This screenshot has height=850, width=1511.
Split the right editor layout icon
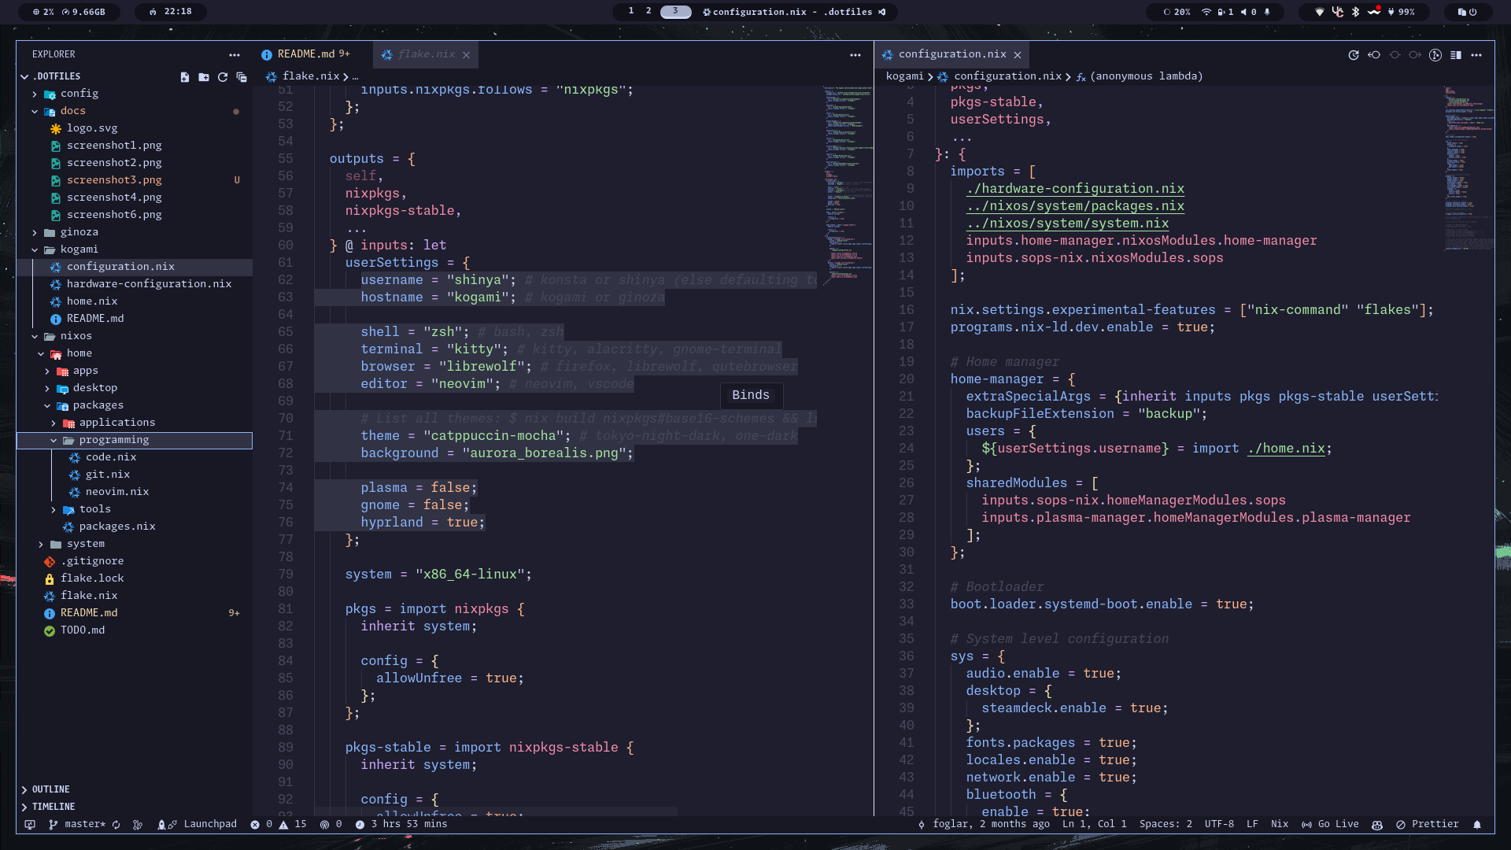(x=1456, y=55)
